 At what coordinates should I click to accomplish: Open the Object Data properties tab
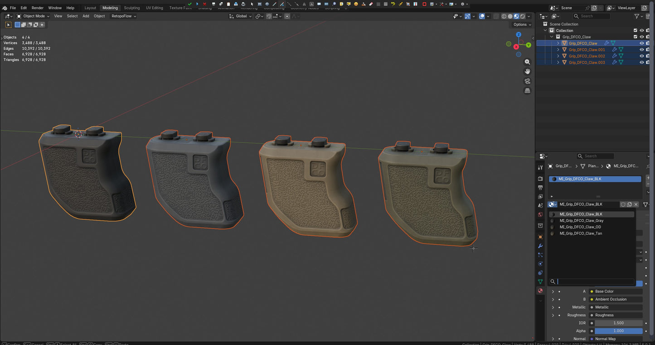(x=540, y=282)
